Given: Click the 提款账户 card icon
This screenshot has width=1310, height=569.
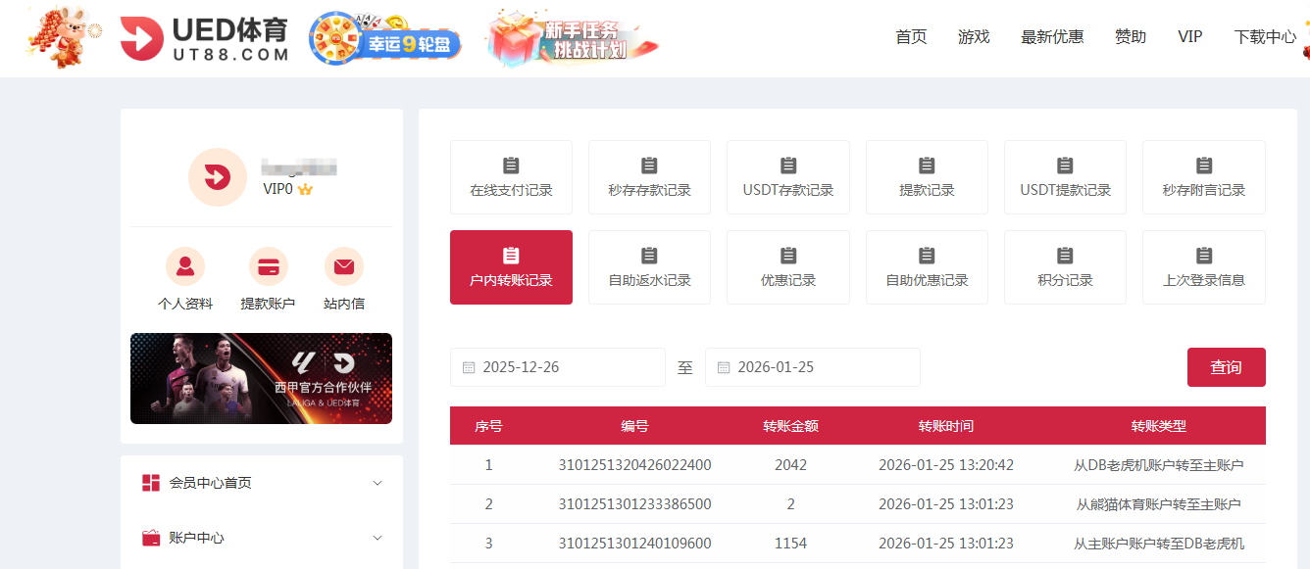Looking at the screenshot, I should pyautogui.click(x=268, y=265).
